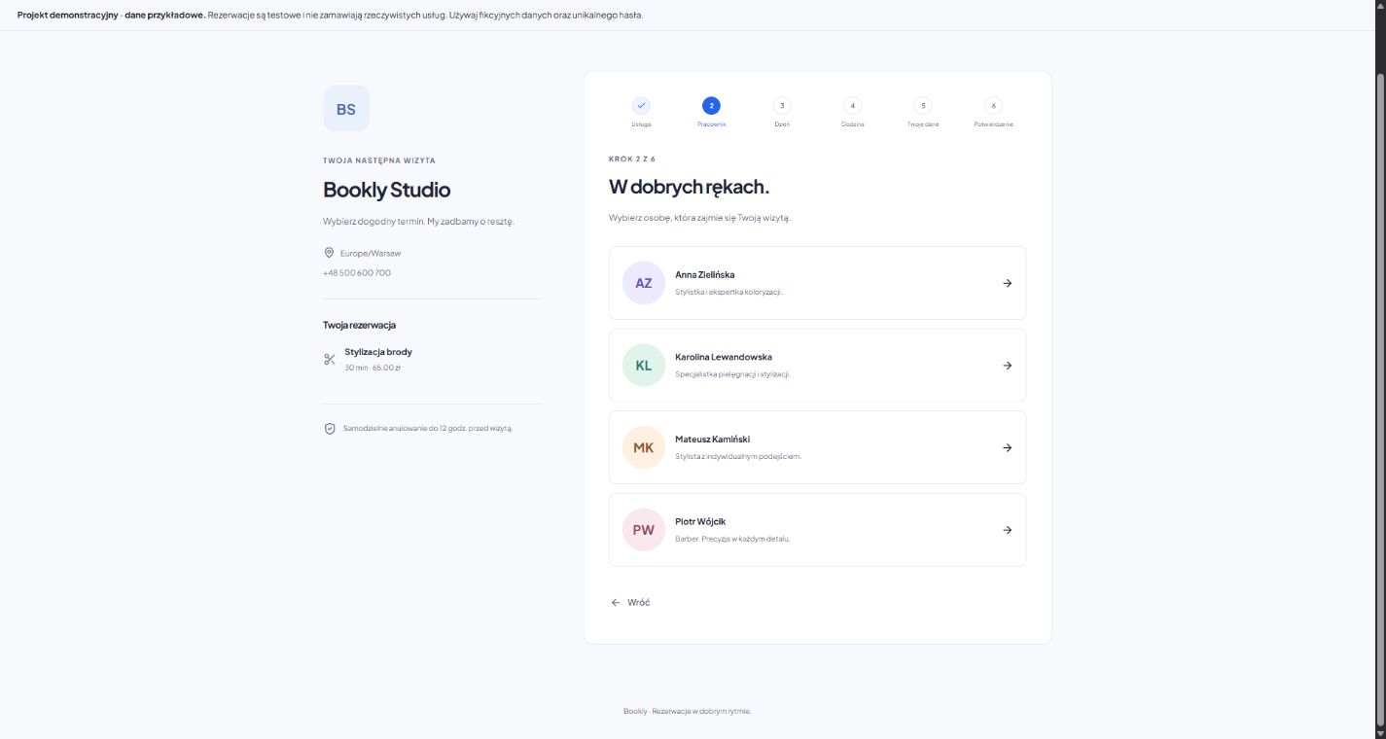
Task: Click the 'KROK 2 Z 6' step label
Action: 632,158
